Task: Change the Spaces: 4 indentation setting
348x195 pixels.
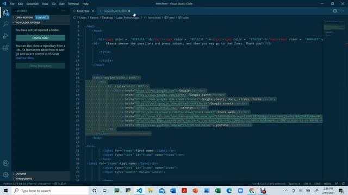Action: 294,184
